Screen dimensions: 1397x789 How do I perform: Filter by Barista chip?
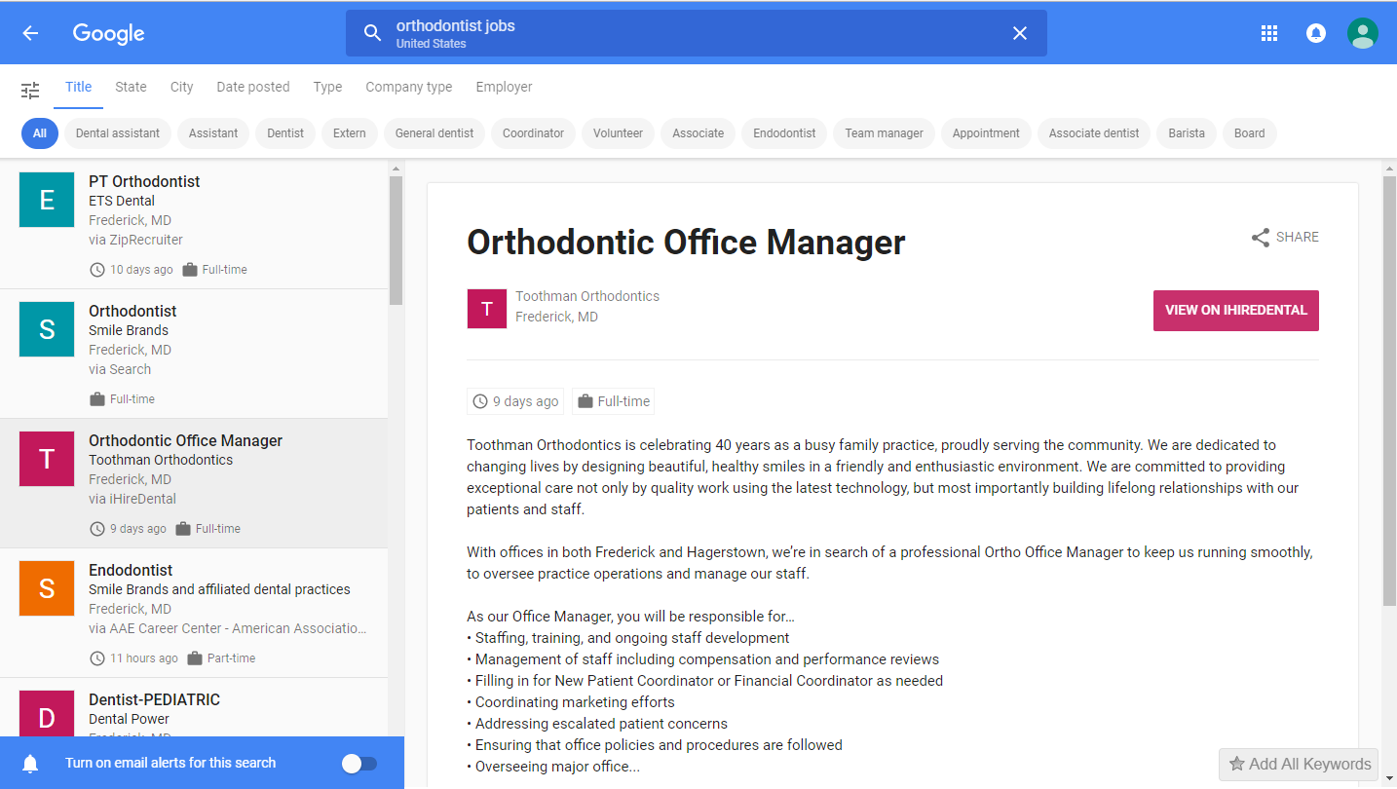tap(1187, 133)
